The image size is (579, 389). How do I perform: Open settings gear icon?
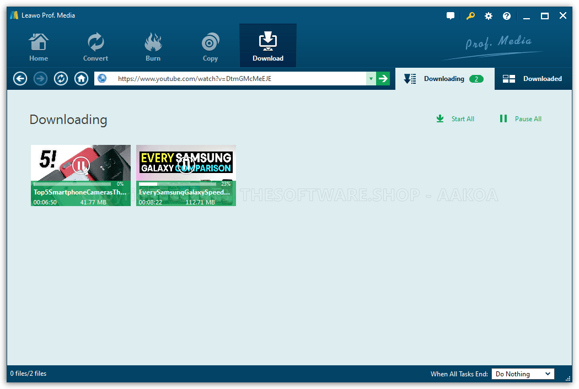click(x=489, y=16)
